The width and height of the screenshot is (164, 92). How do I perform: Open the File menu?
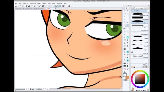16,3
